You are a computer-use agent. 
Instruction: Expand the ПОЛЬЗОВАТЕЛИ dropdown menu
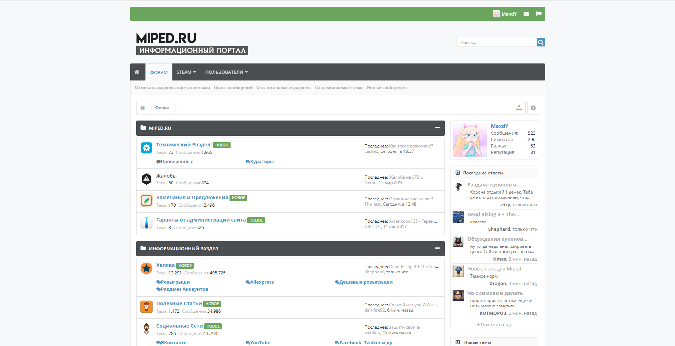point(226,72)
